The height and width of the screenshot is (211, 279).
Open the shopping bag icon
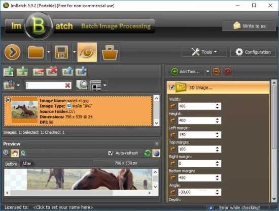(x=110, y=52)
